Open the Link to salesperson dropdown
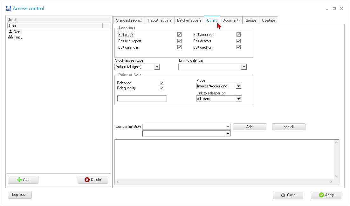The width and height of the screenshot is (350, 206). (238, 99)
